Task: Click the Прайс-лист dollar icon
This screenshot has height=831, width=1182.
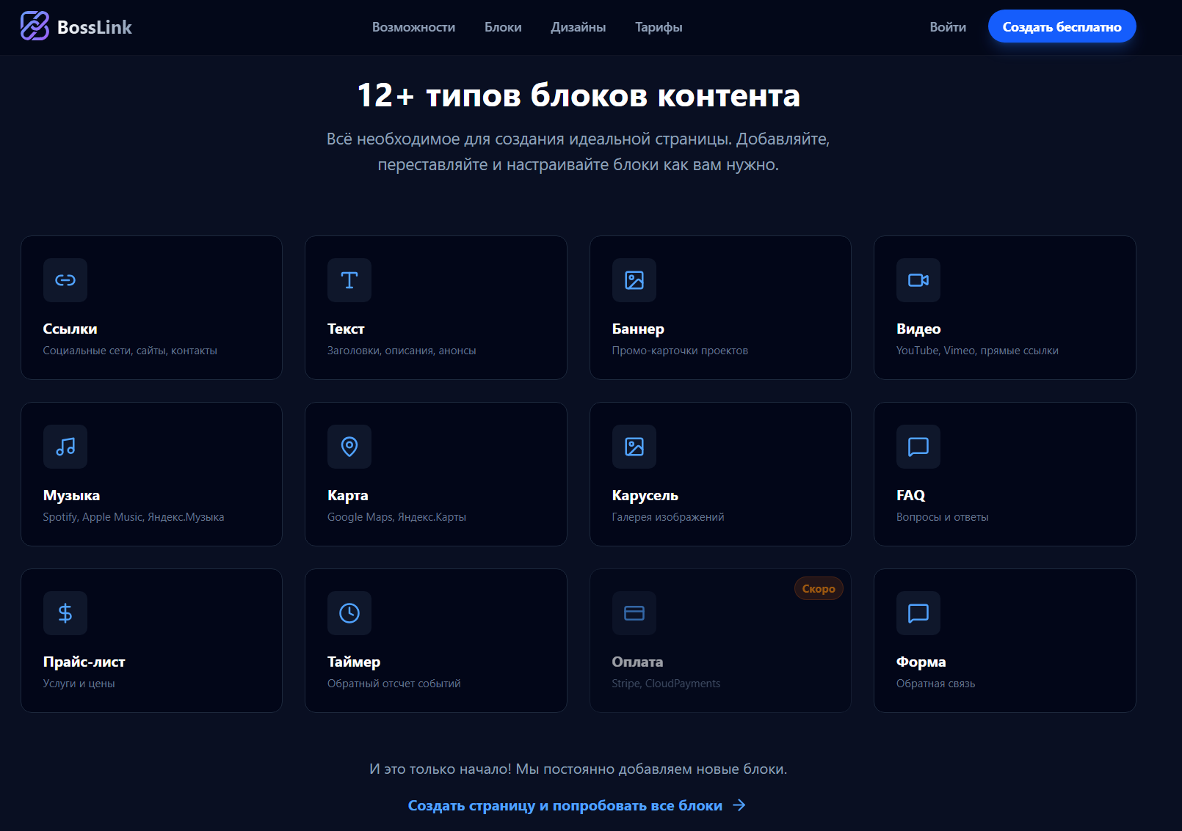Action: pos(65,613)
